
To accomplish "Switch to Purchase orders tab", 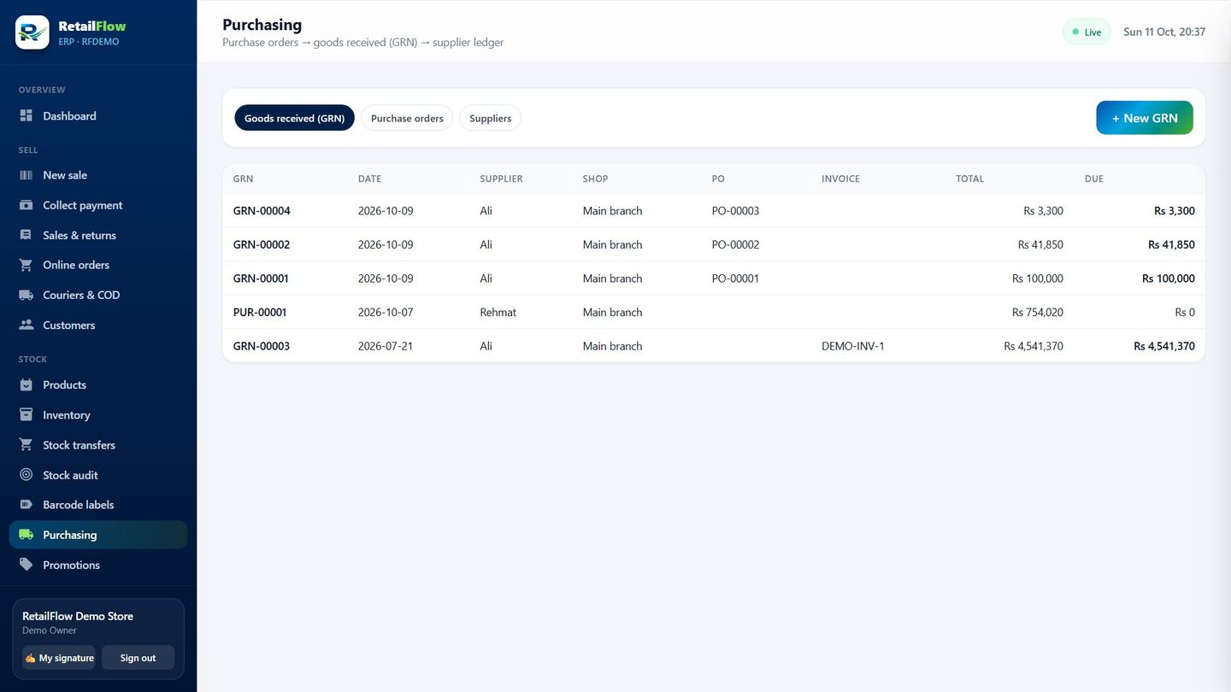I will point(407,118).
